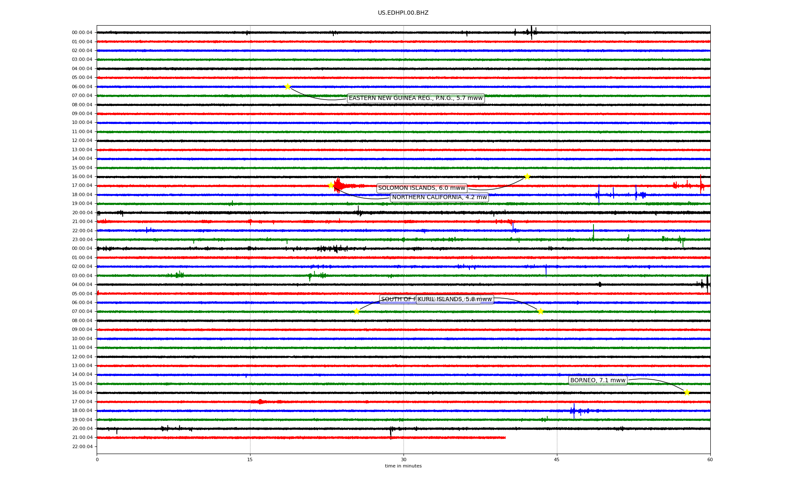Click the 15 minute x-axis tick label
Screen dimensions: 807x504
click(250, 459)
